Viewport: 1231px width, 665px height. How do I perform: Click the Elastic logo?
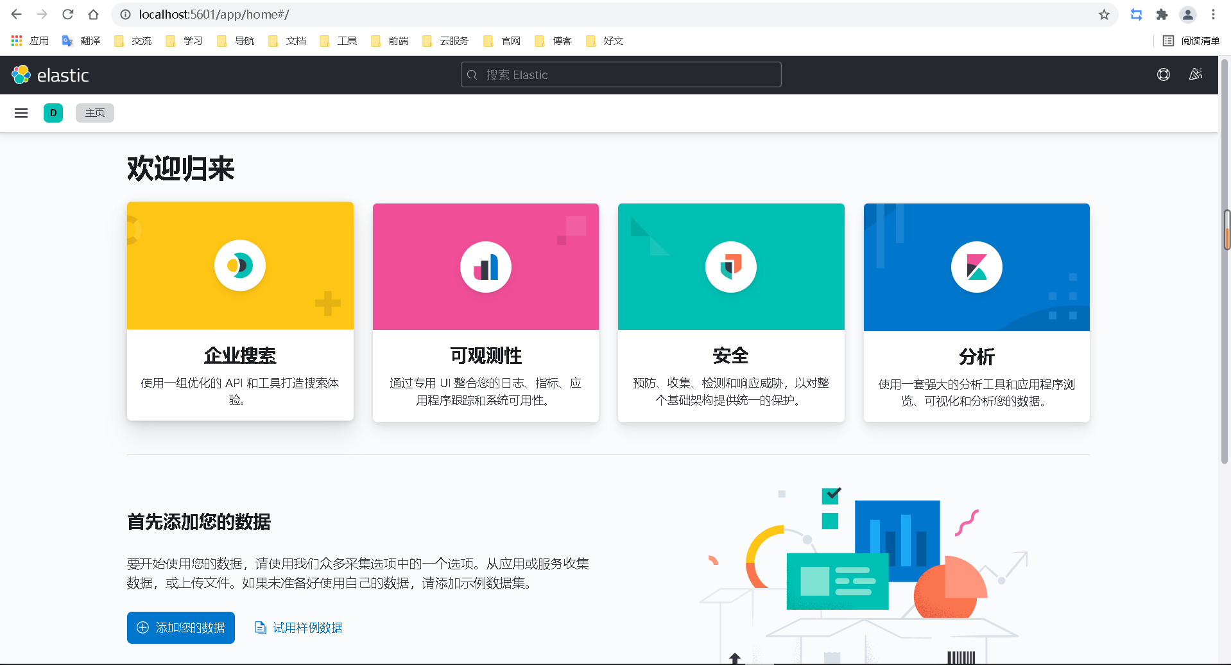[50, 75]
